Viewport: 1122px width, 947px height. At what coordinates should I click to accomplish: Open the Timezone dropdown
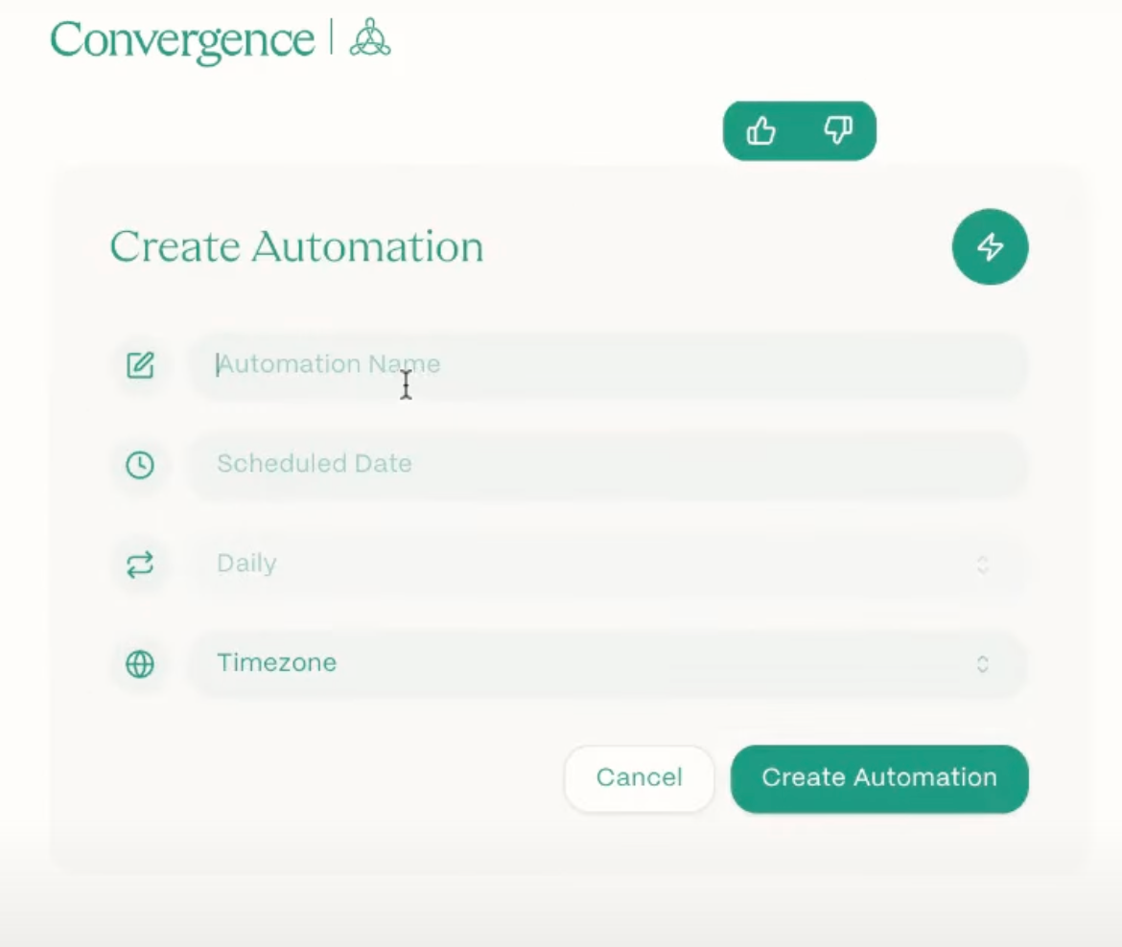tap(608, 663)
